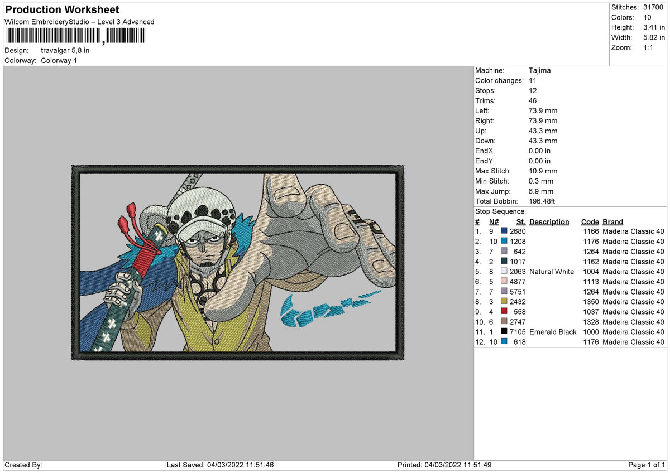Click the Total Bobbin value '196.48ft'
Viewport: 670px width, 473px height.
coord(542,201)
